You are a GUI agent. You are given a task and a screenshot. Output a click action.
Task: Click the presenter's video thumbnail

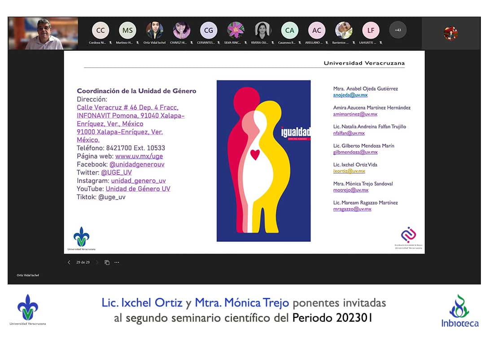(x=43, y=34)
